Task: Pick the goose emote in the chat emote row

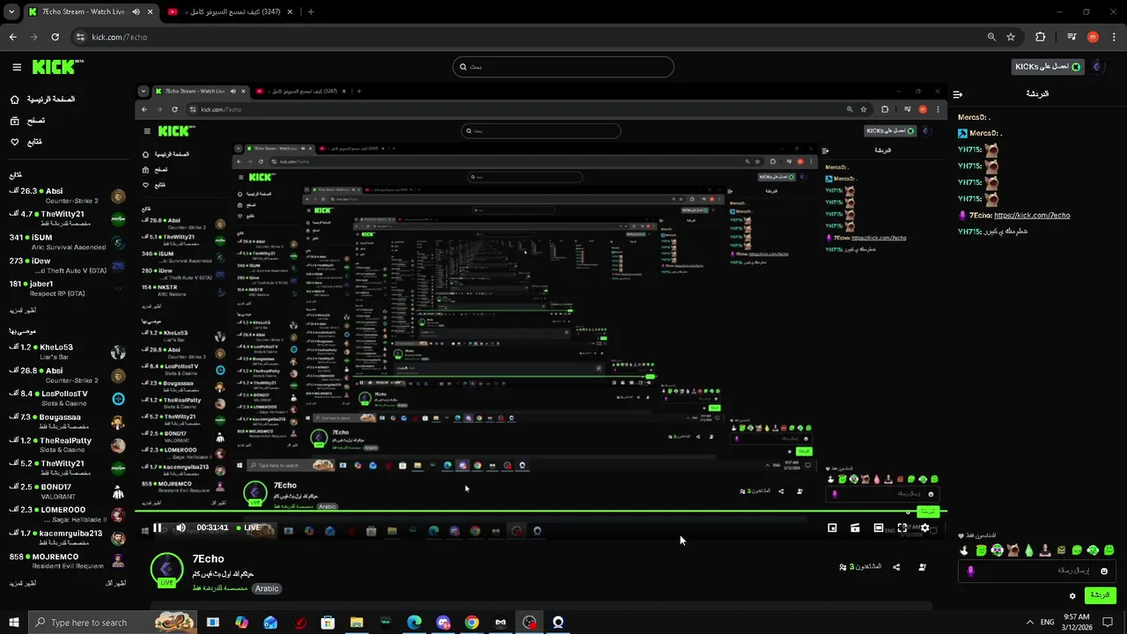Action: tap(964, 550)
